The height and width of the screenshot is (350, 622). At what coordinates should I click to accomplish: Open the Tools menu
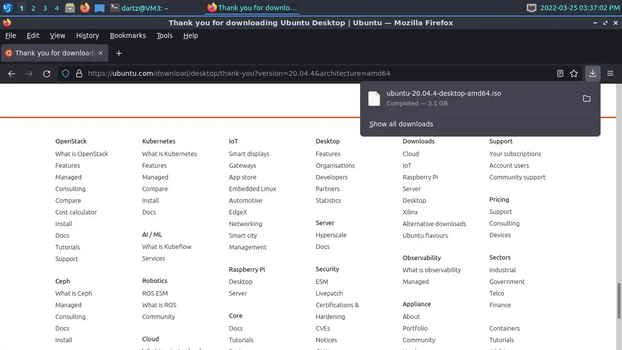164,35
